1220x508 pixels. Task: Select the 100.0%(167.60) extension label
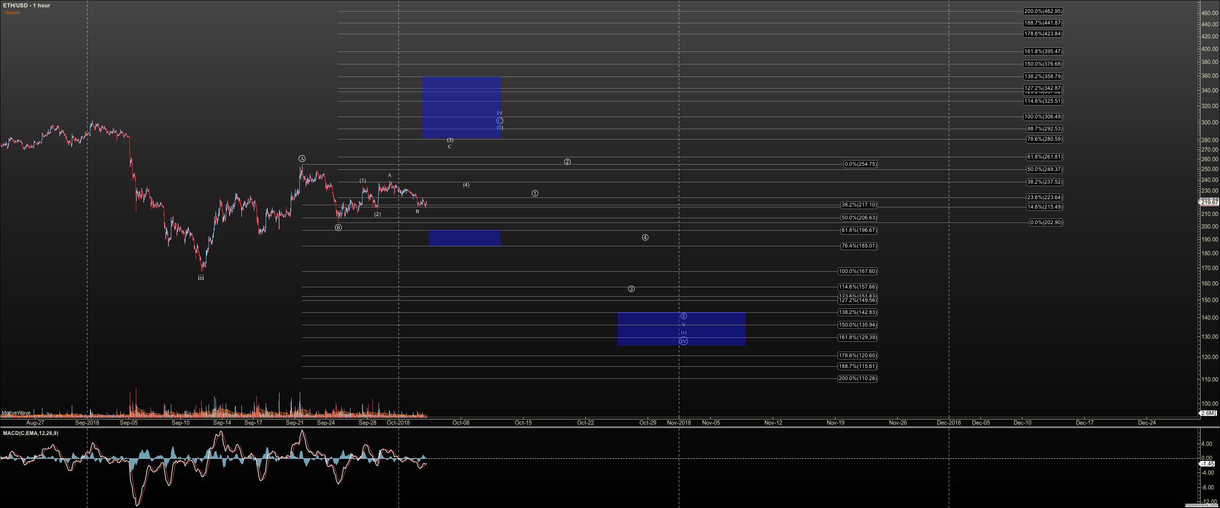pyautogui.click(x=857, y=272)
